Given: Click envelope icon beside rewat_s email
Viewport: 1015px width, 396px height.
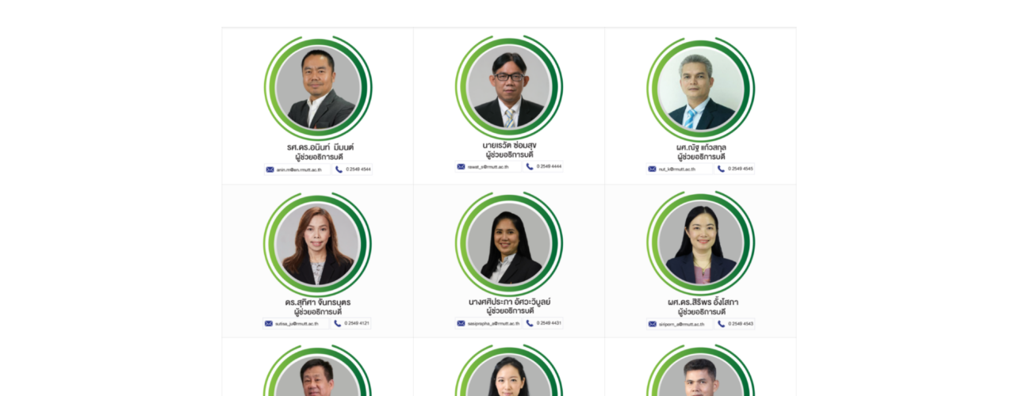Looking at the screenshot, I should (x=461, y=167).
